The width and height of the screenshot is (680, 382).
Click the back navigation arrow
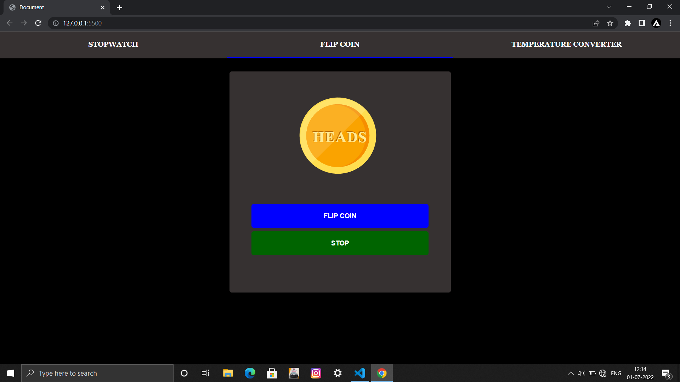10,23
